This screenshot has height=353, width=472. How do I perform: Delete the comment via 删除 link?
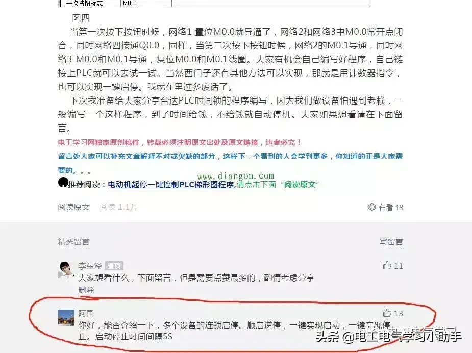86,290
